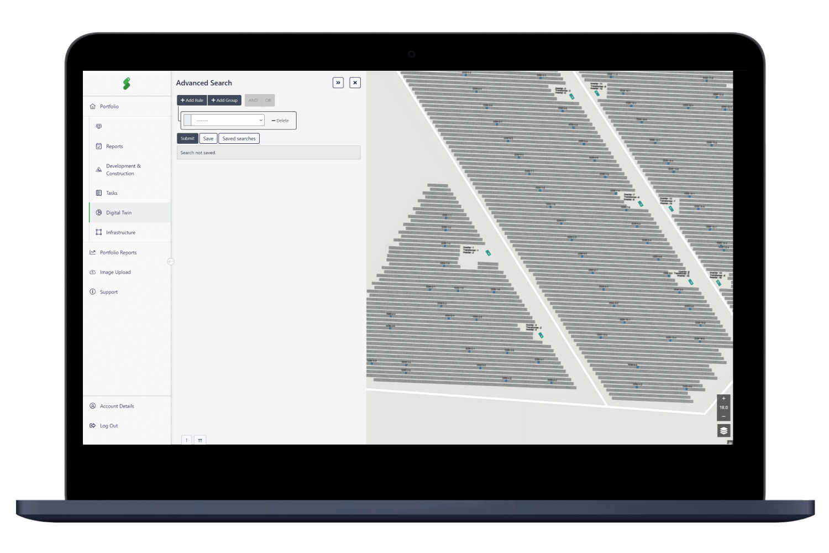
Task: Click the Tasks list icon in sidebar
Action: click(x=99, y=192)
